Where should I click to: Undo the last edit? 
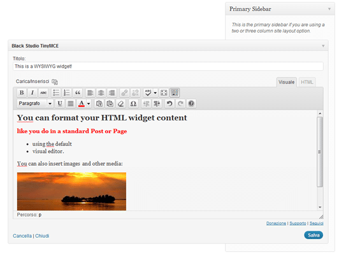[x=169, y=104]
